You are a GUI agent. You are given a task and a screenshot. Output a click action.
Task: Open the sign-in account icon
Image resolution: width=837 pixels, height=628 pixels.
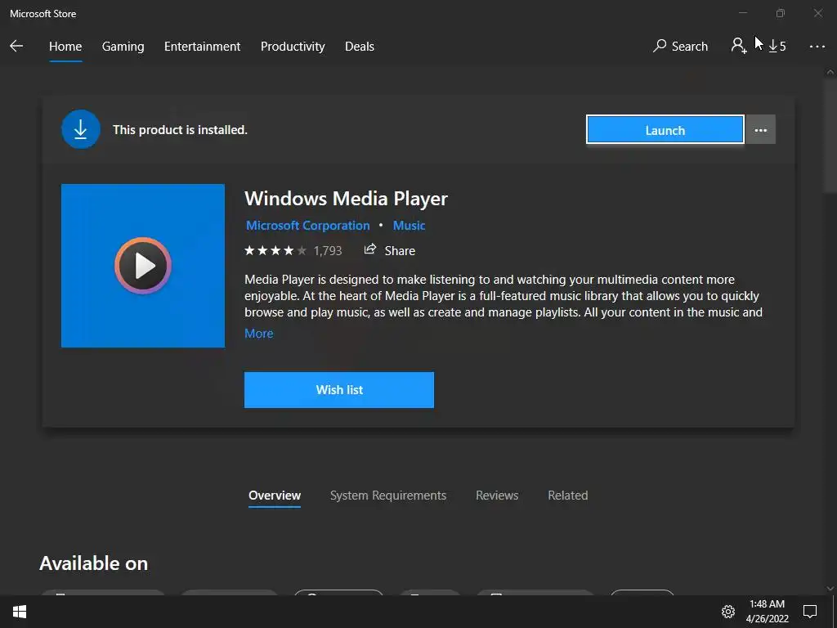coord(738,46)
